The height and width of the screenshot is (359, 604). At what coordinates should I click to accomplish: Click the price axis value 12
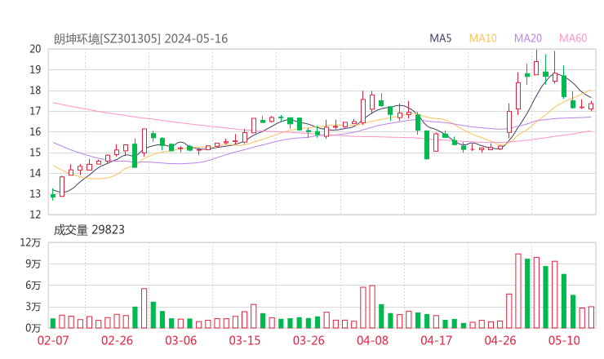coord(35,215)
